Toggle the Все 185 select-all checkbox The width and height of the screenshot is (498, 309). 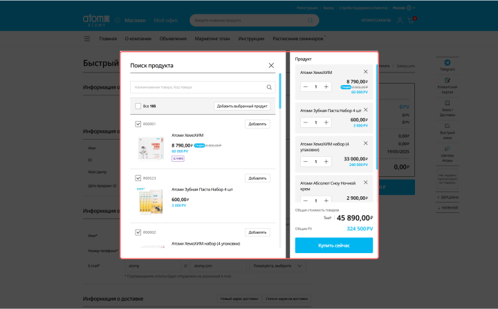[x=138, y=106]
